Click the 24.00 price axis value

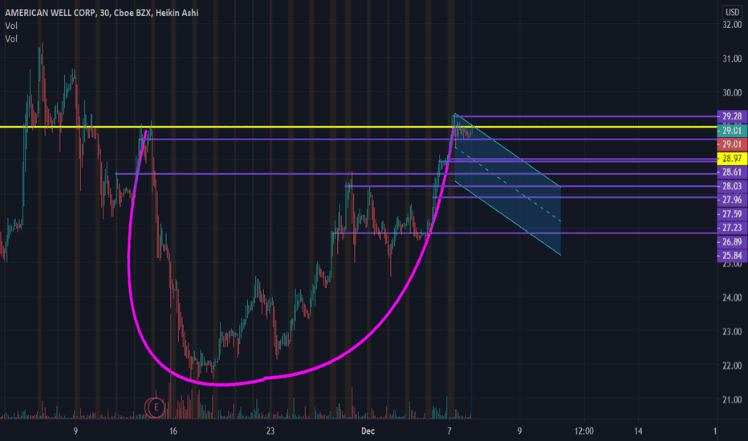click(732, 297)
